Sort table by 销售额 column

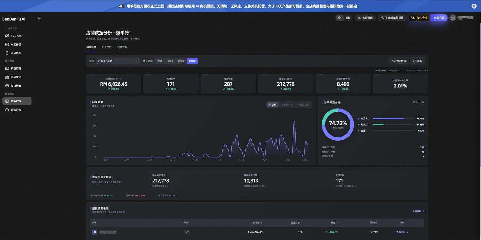257,223
